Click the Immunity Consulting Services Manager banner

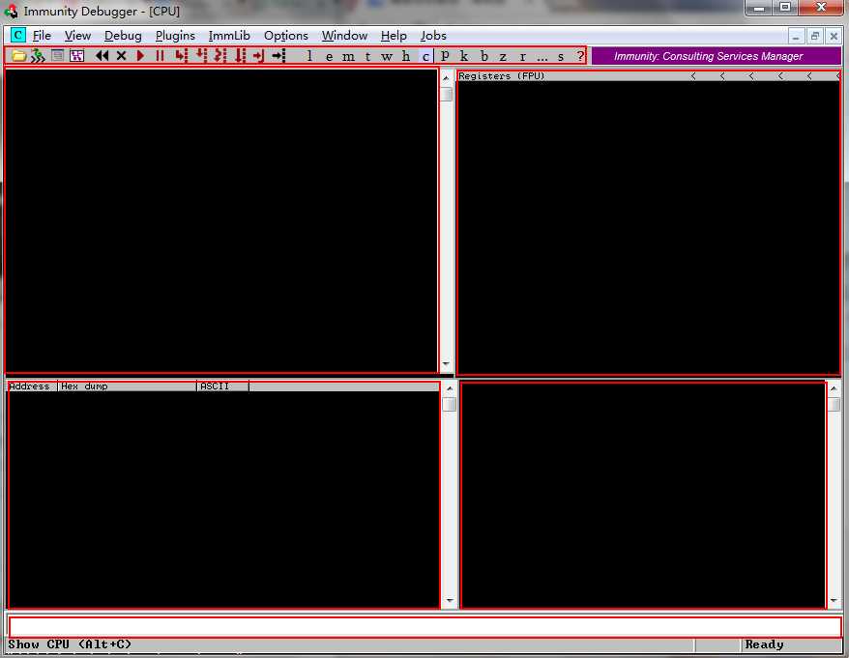coord(716,56)
